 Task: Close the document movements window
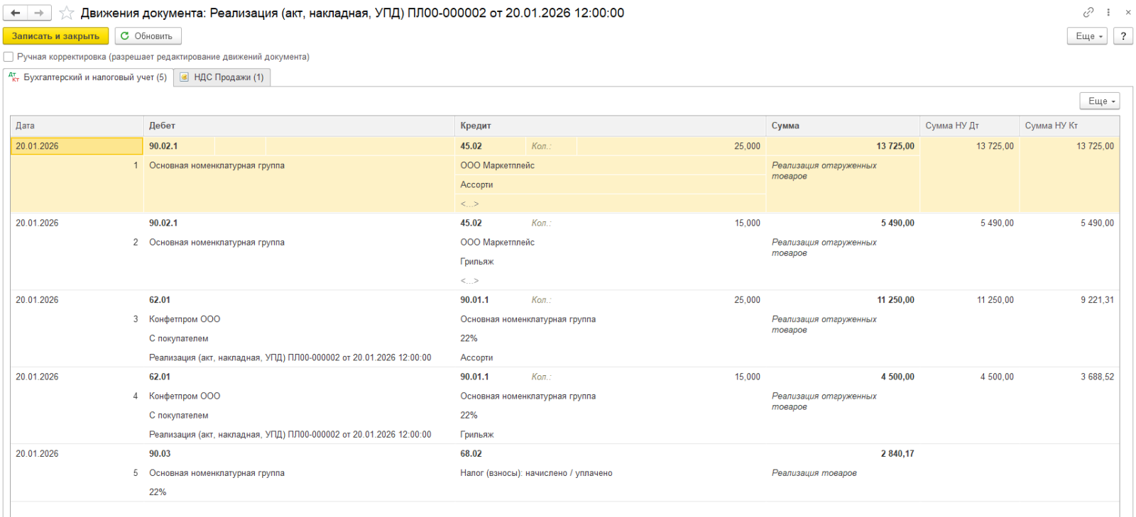pyautogui.click(x=1127, y=12)
